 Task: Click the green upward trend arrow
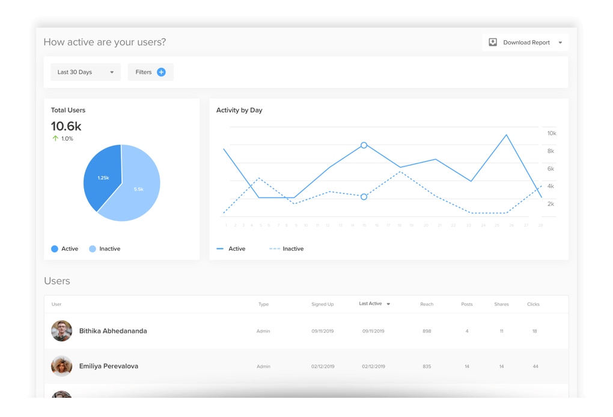pos(55,138)
